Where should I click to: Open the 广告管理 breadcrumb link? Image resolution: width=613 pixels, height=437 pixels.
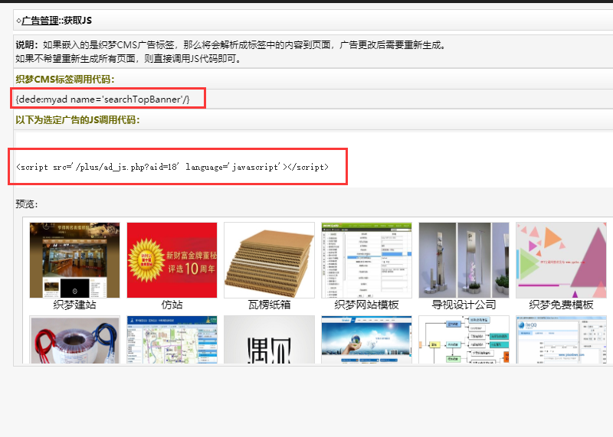click(x=40, y=21)
